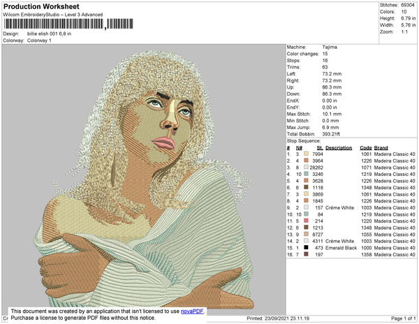Click the "Stop Sequence:" heading
Image resolution: width=419 pixels, height=324 pixels.
(304, 141)
